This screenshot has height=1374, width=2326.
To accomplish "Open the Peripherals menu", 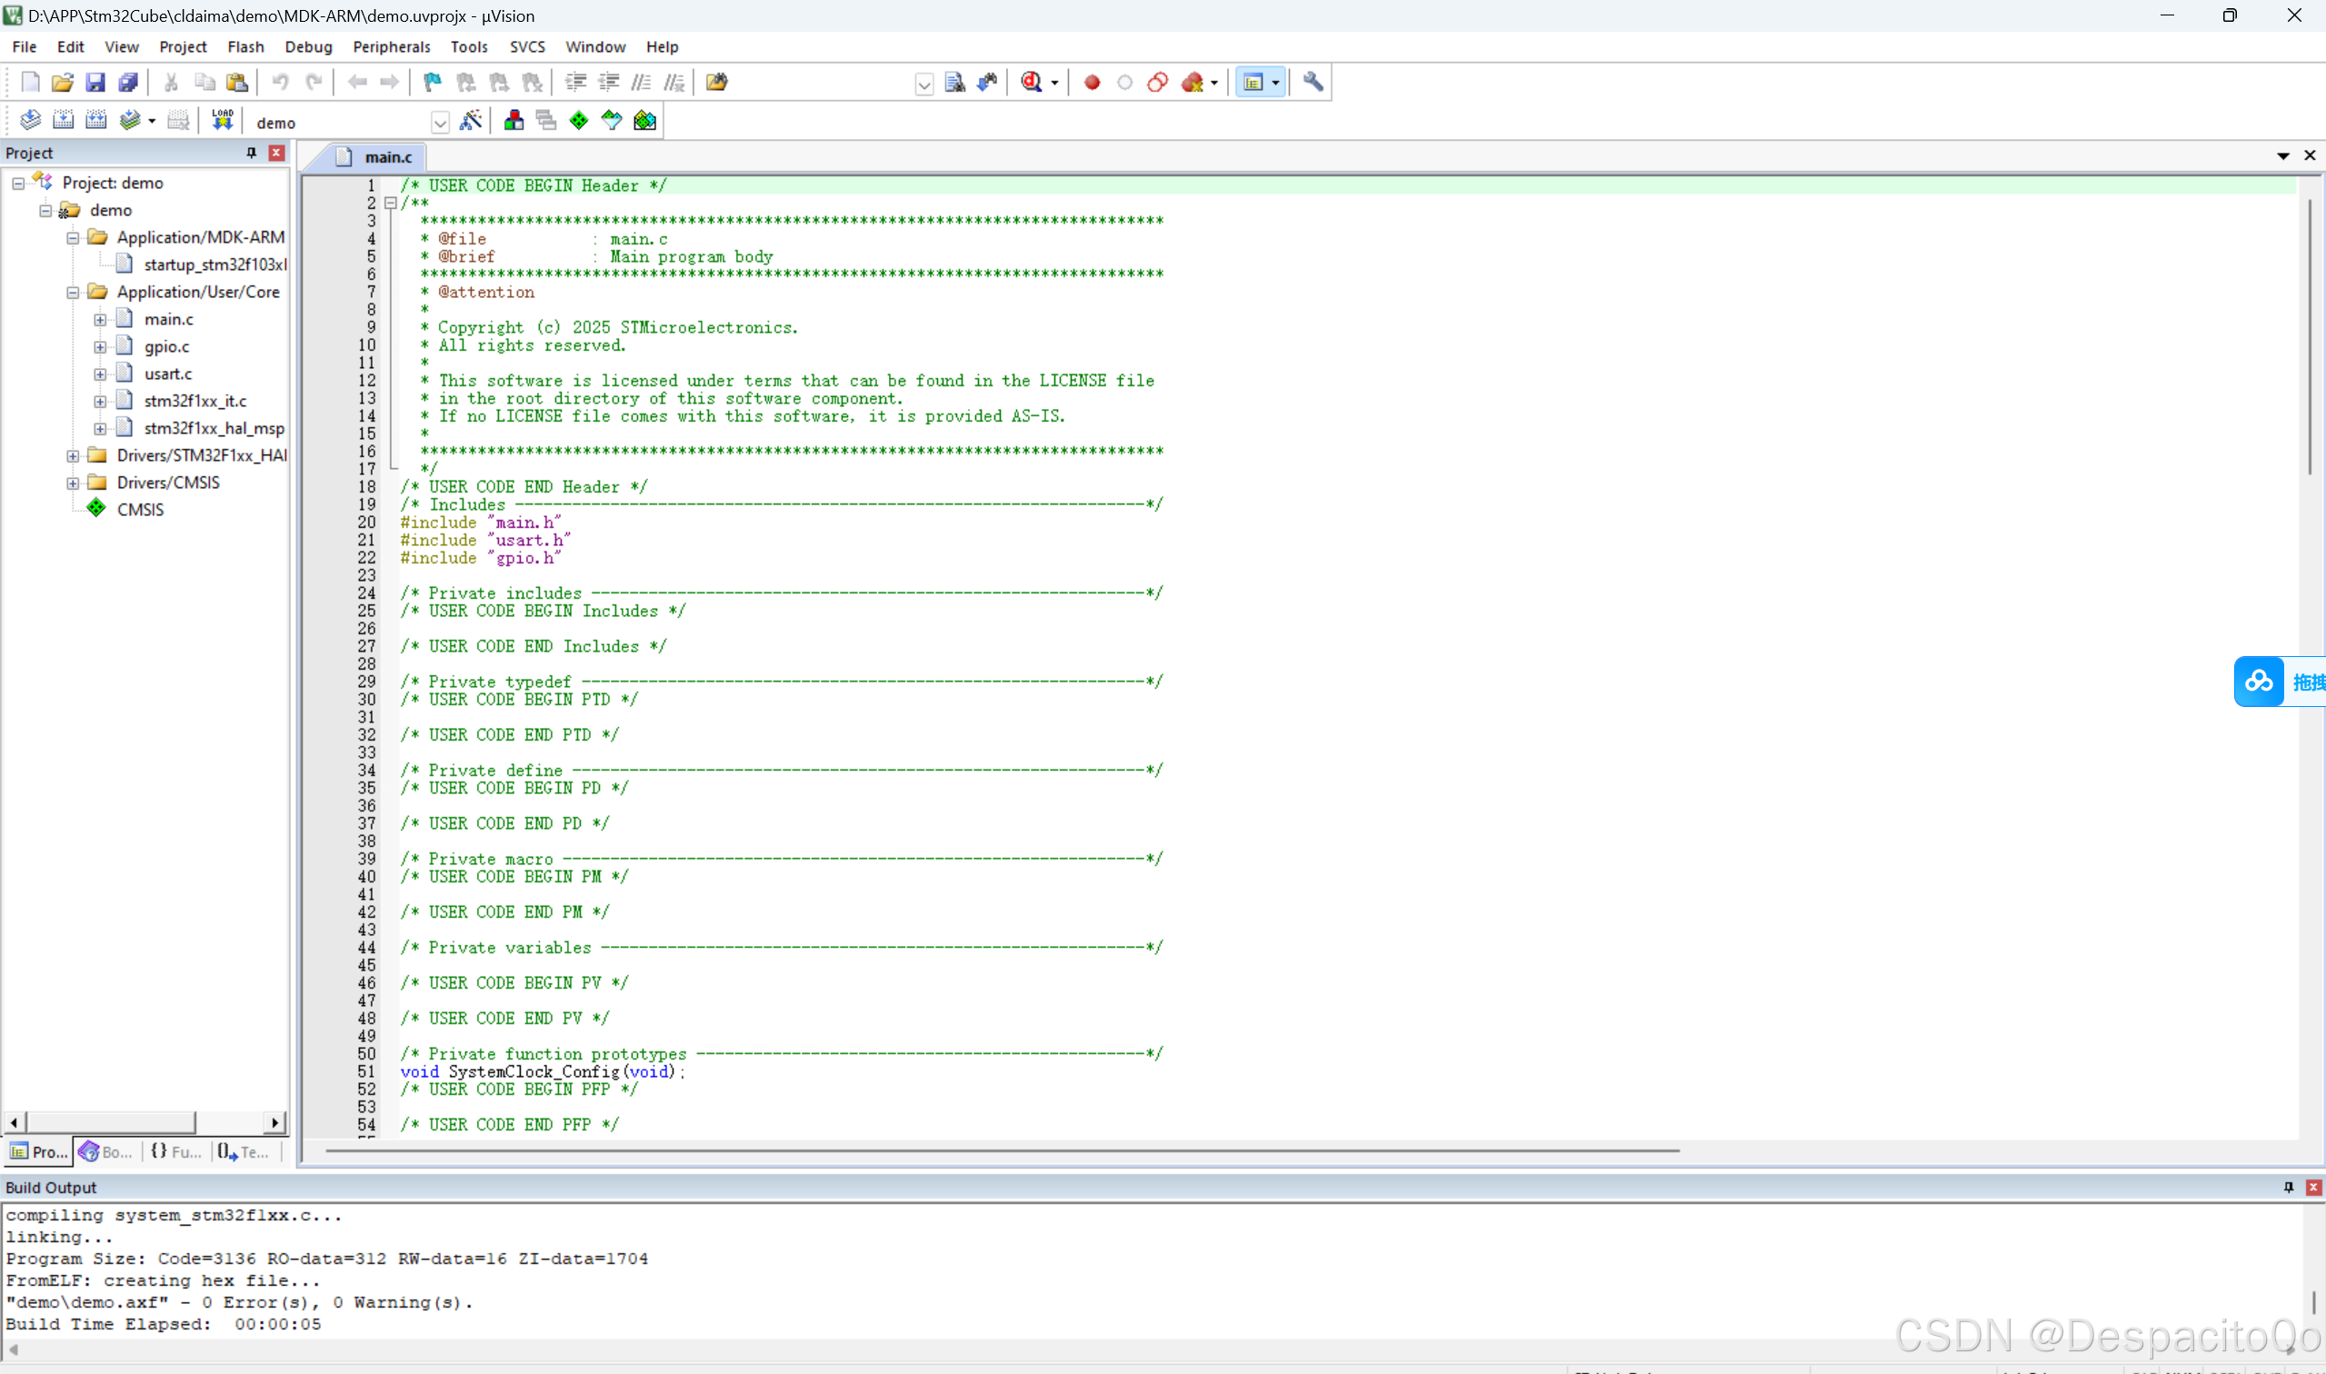I will tap(391, 46).
